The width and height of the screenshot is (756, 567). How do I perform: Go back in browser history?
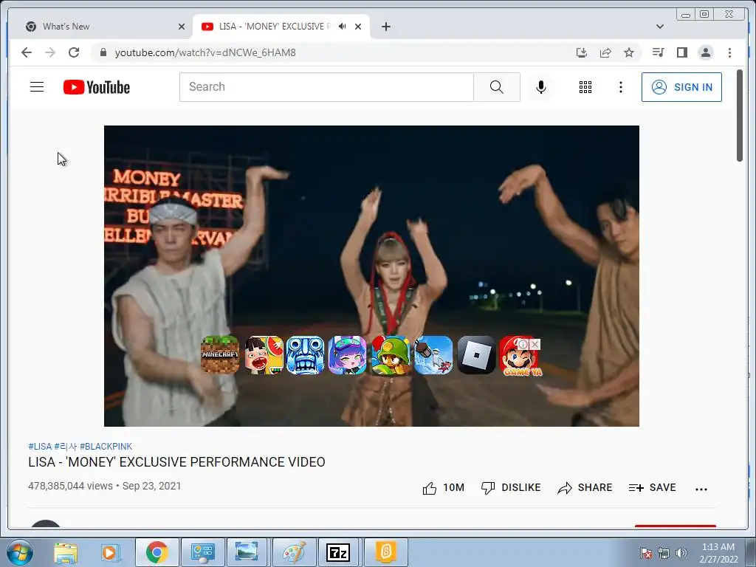tap(27, 52)
